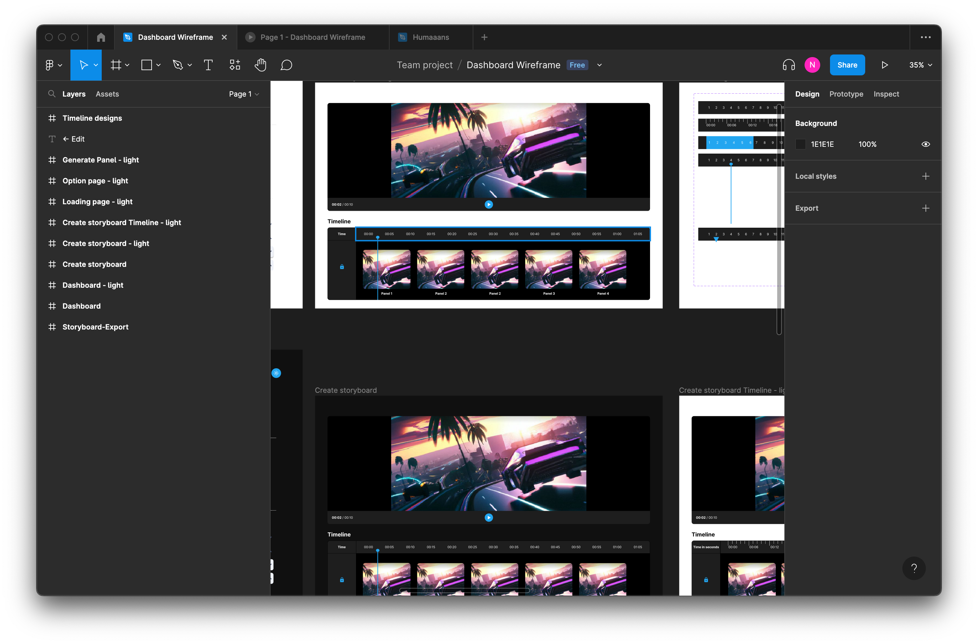Click the 1E1E1E background color swatch
Image resolution: width=978 pixels, height=644 pixels.
point(800,144)
